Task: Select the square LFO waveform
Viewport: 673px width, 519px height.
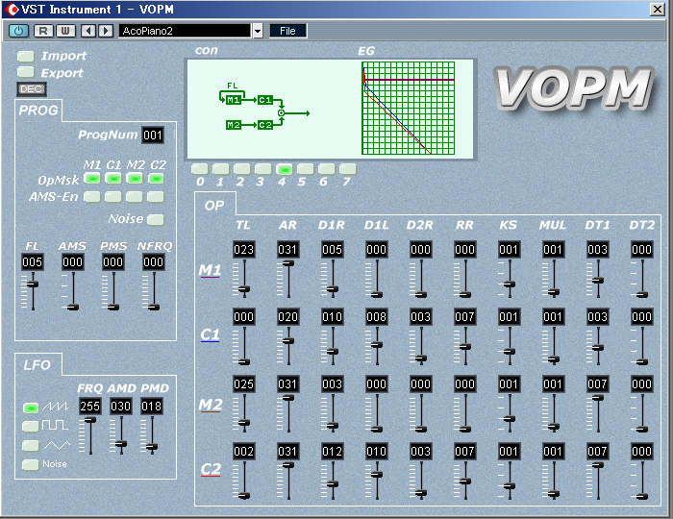Action: click(31, 427)
